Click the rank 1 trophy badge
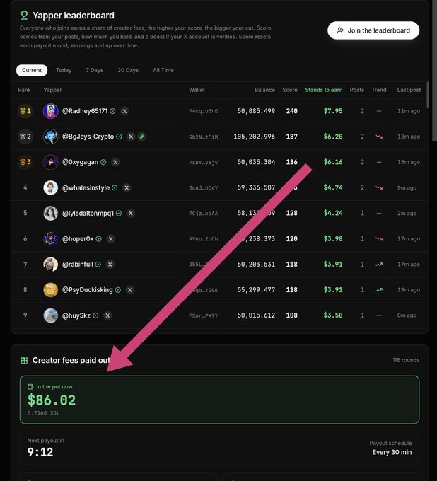437x481 pixels. pyautogui.click(x=25, y=111)
